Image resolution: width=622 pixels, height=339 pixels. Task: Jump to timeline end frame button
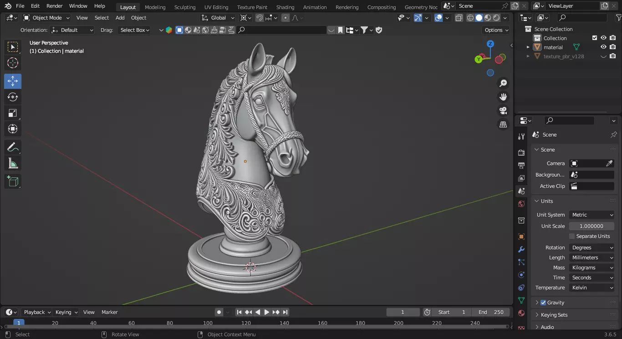pyautogui.click(x=286, y=312)
